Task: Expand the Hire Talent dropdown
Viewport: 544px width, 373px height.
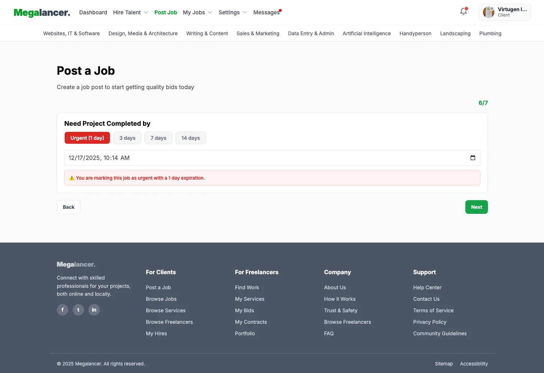Action: pyautogui.click(x=130, y=13)
